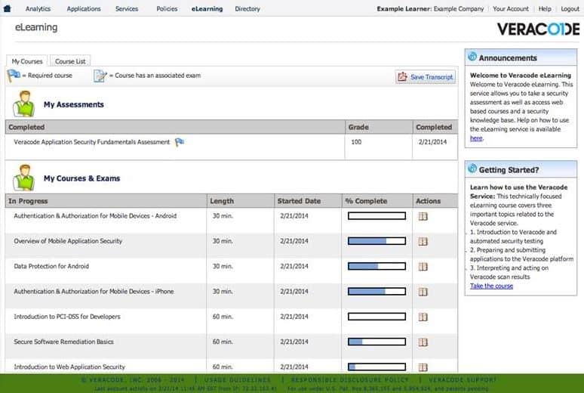584x393 pixels.
Task: Click the My Assessments avatar icon
Action: coord(23,104)
